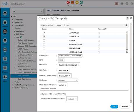Open the Storage sidebar icon

[x=5, y=59]
